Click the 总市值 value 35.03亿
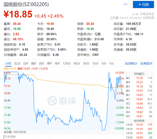 coord(131,45)
